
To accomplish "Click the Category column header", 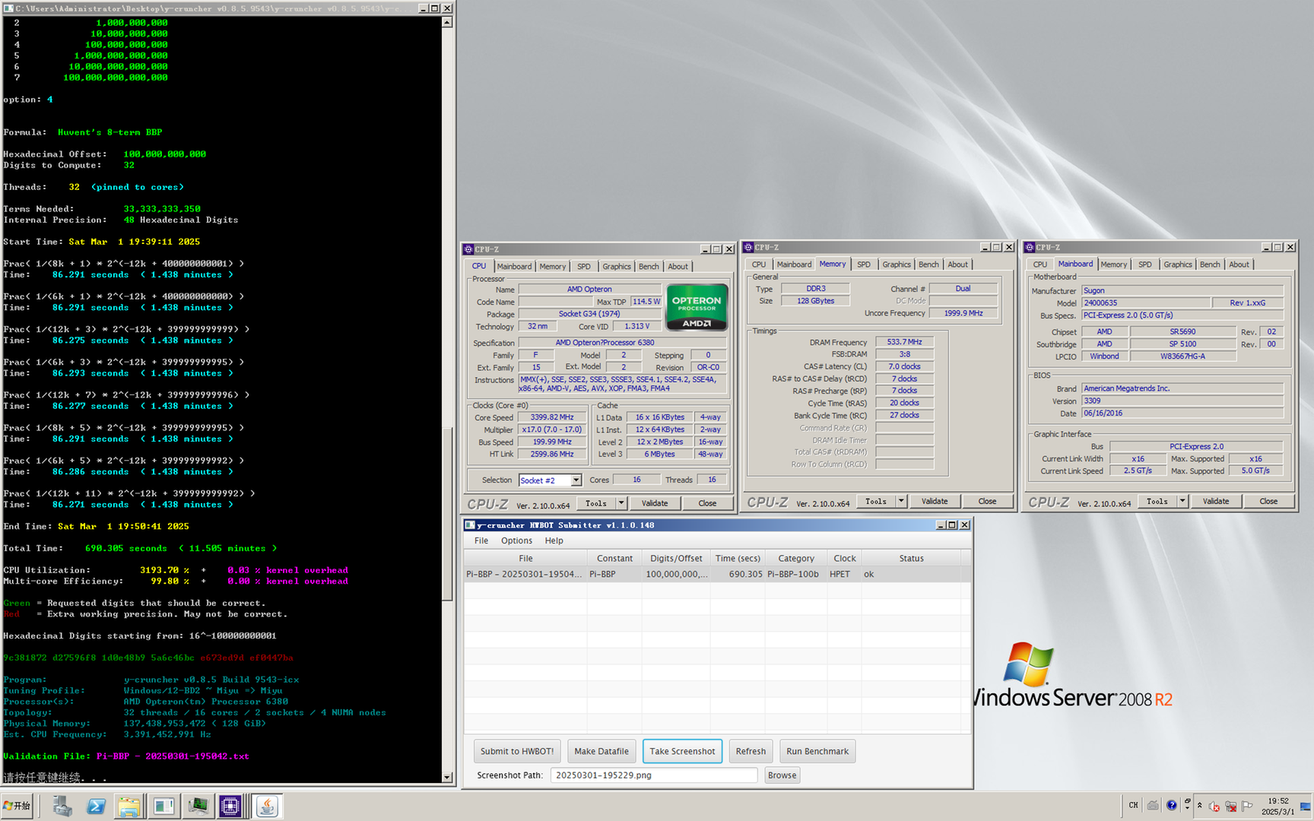I will click(796, 558).
